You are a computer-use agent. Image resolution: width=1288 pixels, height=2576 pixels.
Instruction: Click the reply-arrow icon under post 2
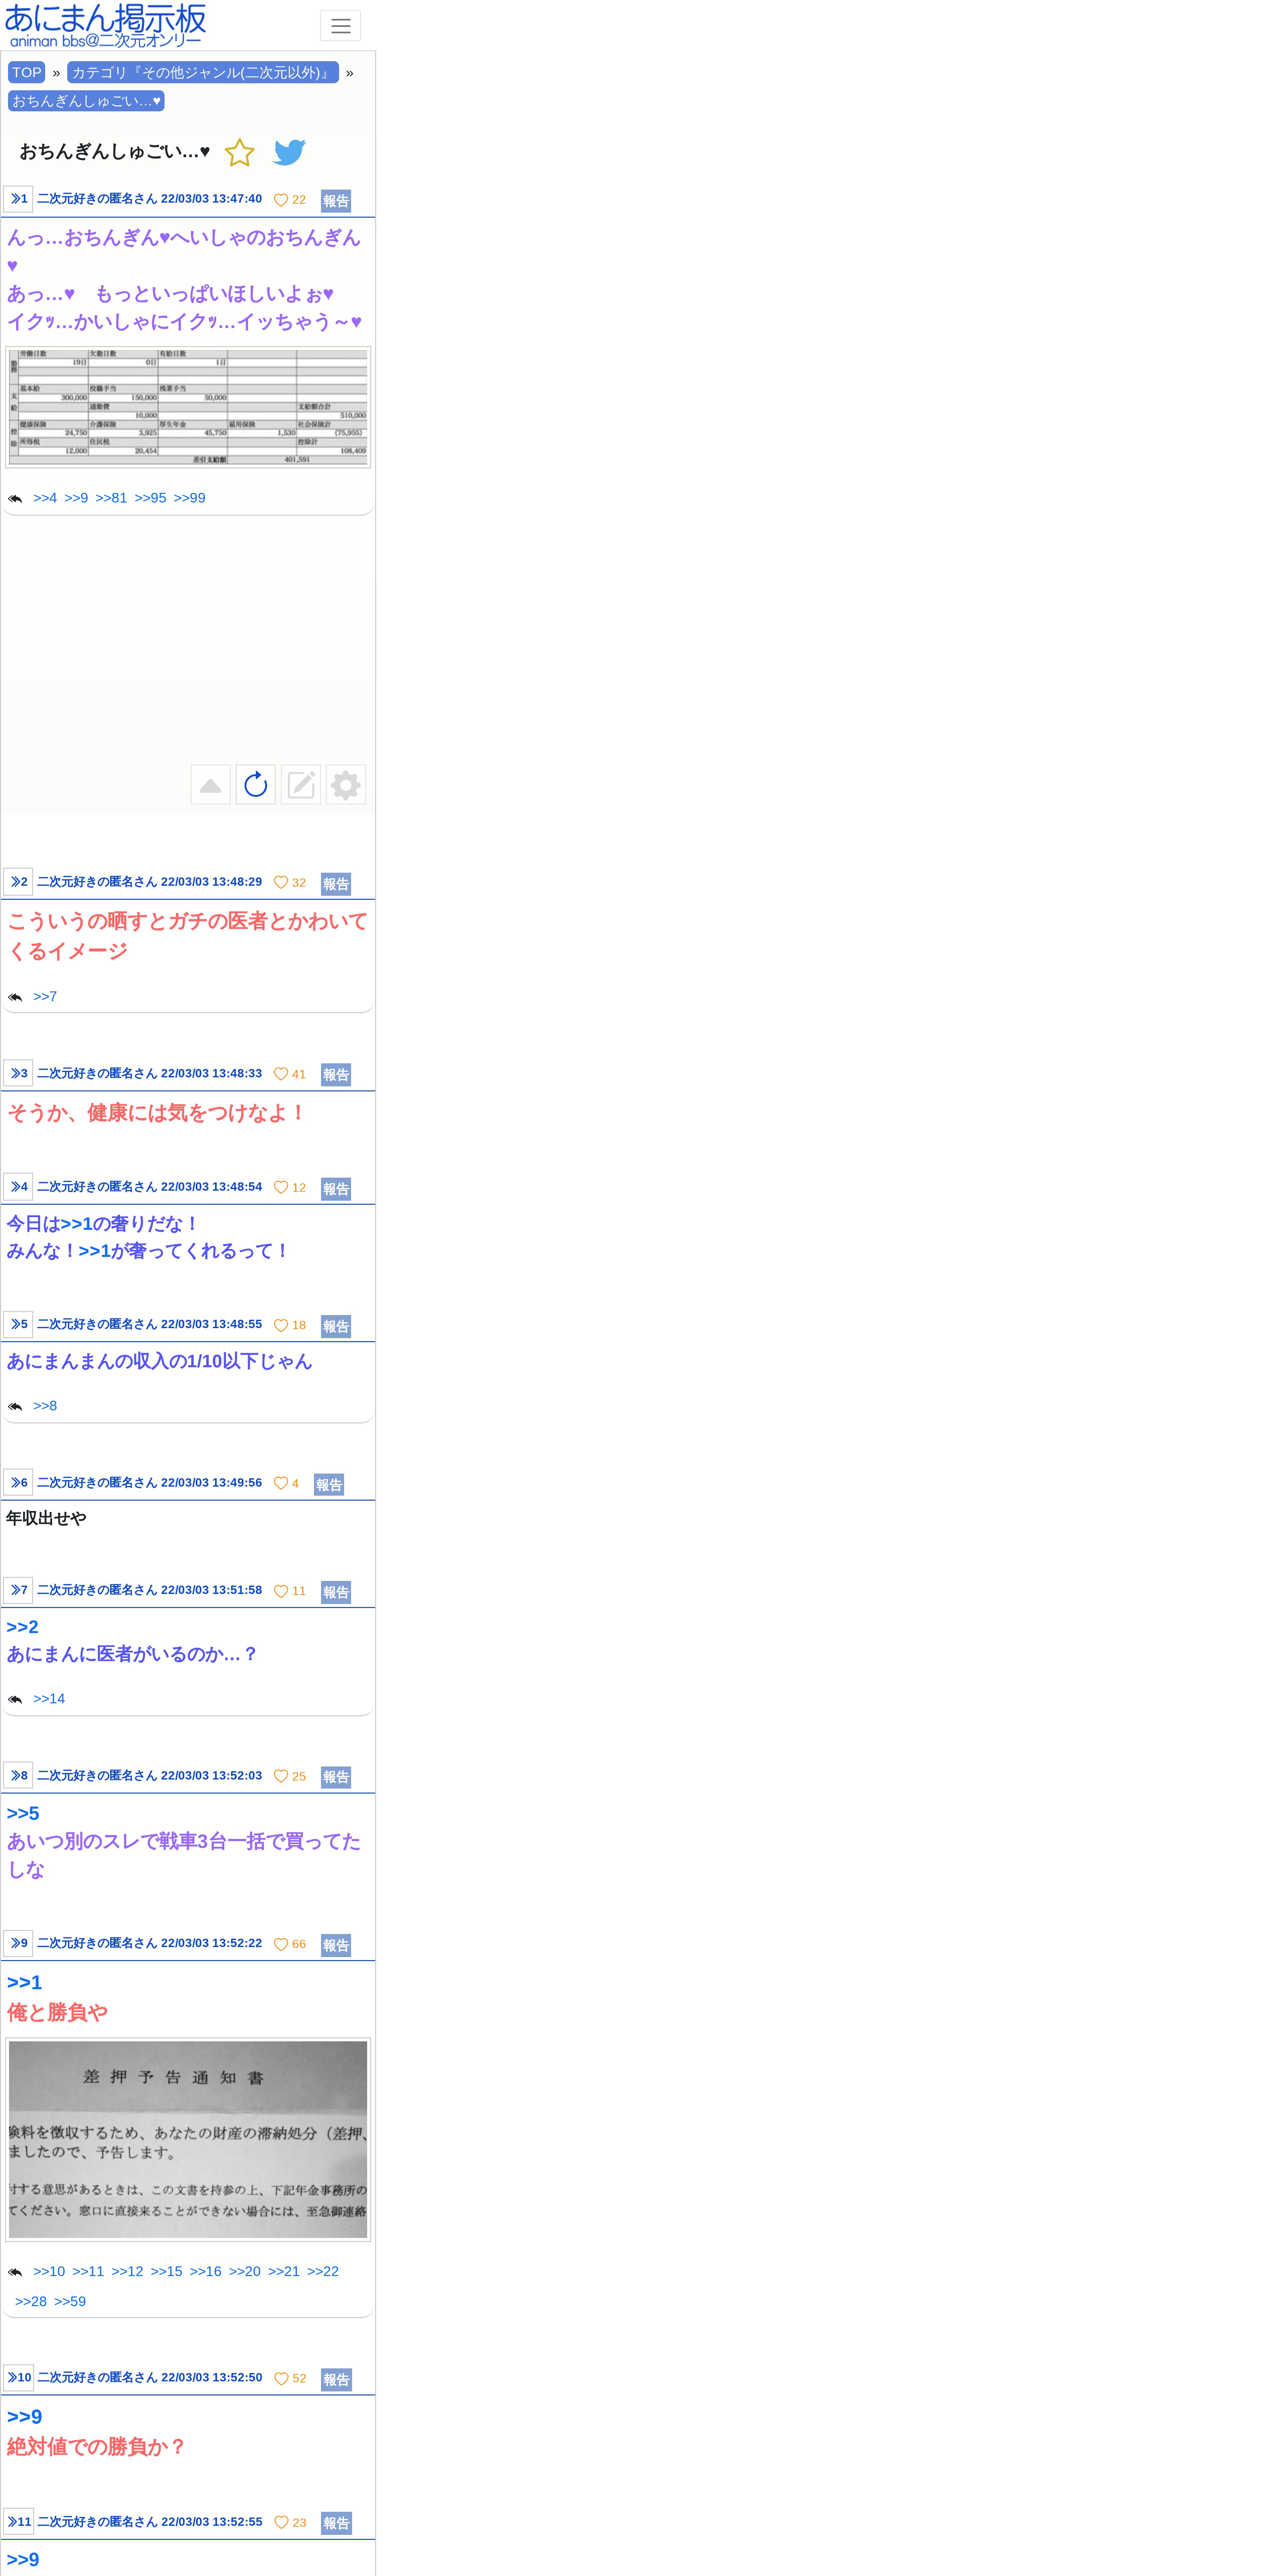pos(15,997)
